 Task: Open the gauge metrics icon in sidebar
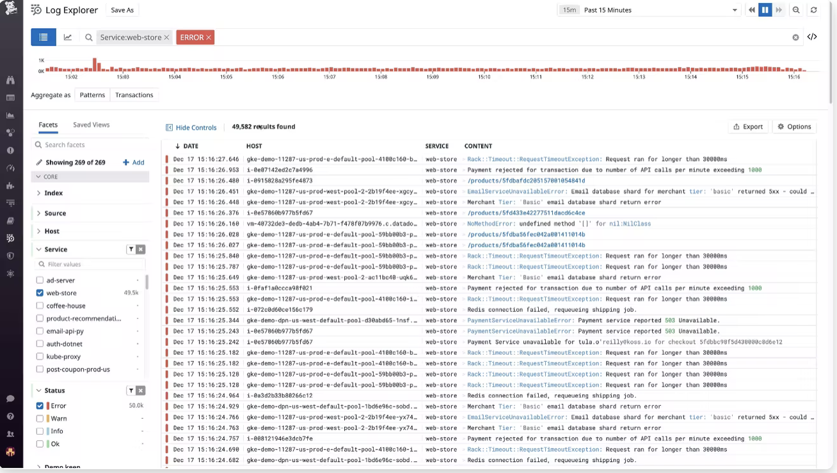10,168
